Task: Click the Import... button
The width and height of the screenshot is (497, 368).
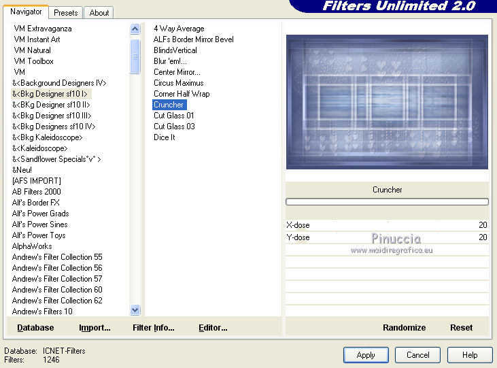Action: pos(95,328)
